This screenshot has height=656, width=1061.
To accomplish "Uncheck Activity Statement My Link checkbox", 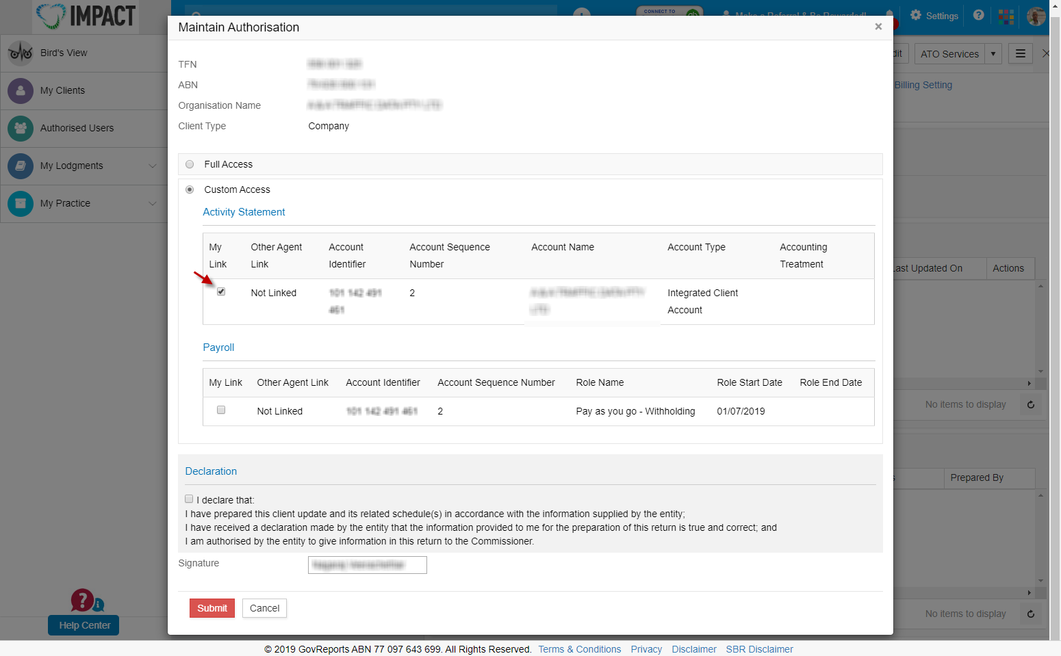I will (221, 291).
